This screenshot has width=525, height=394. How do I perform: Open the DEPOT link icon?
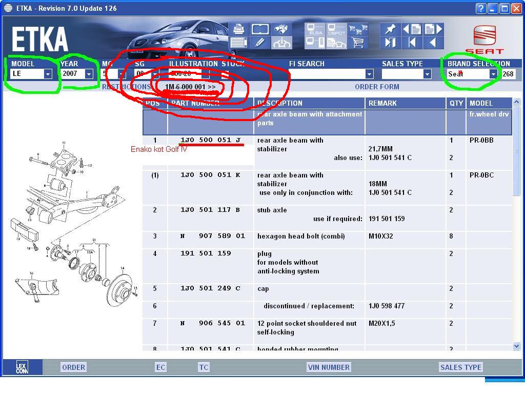tap(336, 29)
